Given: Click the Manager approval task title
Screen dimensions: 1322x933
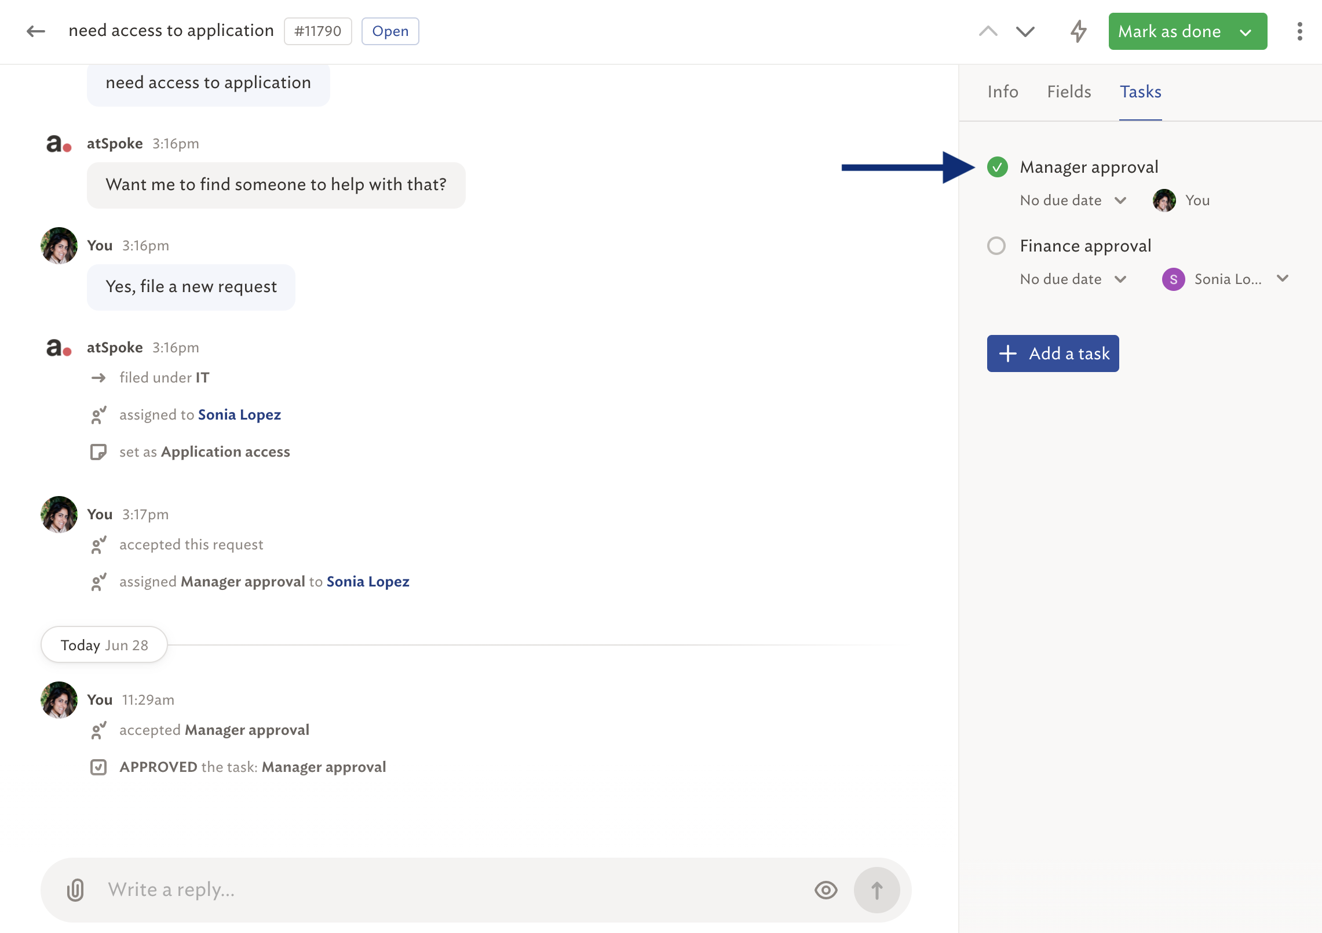Looking at the screenshot, I should 1089,167.
